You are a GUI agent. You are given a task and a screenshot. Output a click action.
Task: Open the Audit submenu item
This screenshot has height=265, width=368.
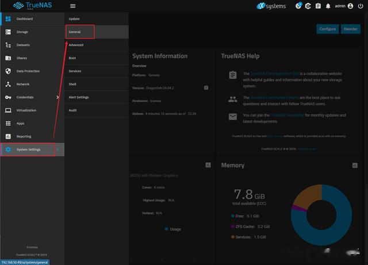click(97, 110)
